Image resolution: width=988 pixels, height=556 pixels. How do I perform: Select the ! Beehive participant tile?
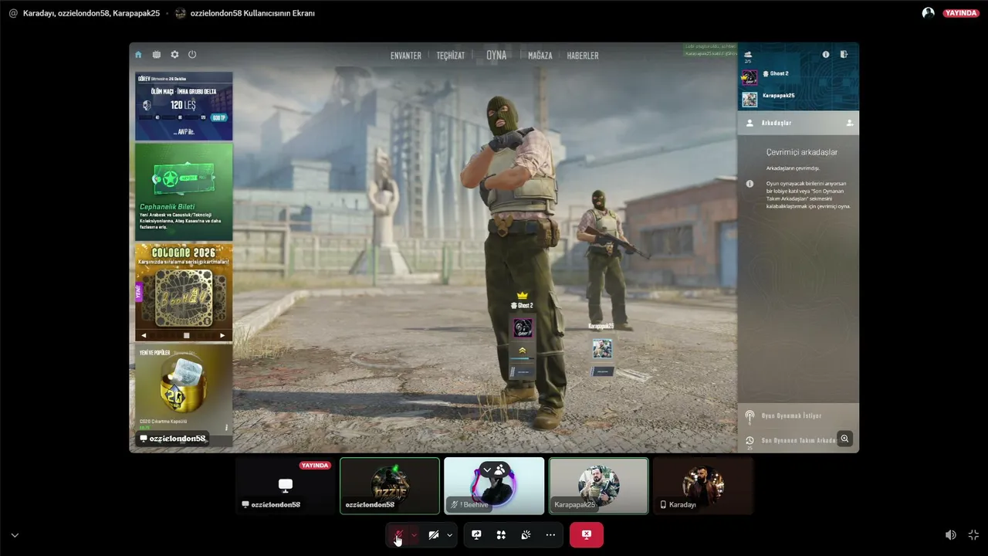click(x=494, y=486)
